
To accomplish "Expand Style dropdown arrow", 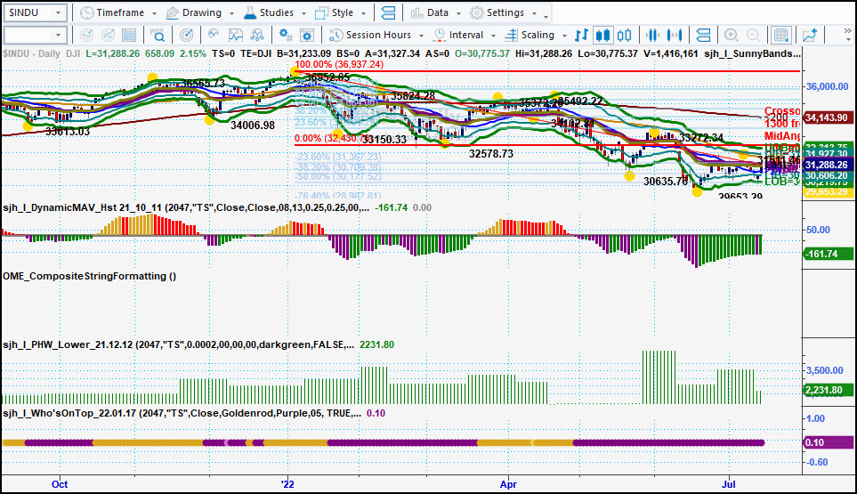I will [x=363, y=13].
